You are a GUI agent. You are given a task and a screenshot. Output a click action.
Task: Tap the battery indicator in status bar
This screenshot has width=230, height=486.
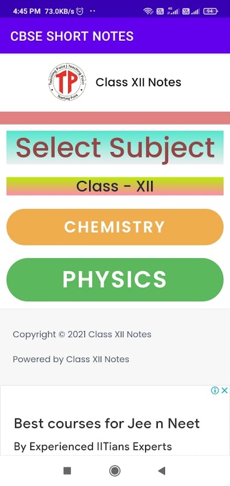[x=211, y=12]
